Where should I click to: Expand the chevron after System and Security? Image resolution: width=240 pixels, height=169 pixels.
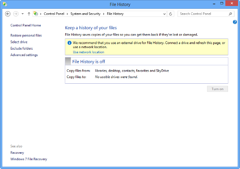click(x=104, y=14)
